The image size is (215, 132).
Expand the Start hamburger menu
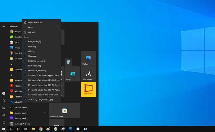tap(4, 26)
